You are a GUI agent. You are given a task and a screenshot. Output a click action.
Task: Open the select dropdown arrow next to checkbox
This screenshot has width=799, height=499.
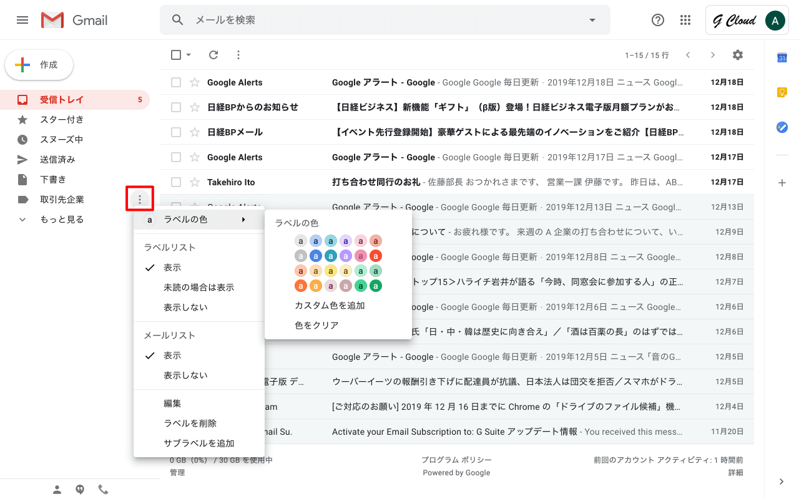point(189,55)
